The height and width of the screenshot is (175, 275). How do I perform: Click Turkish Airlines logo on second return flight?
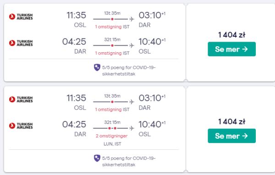click(21, 126)
